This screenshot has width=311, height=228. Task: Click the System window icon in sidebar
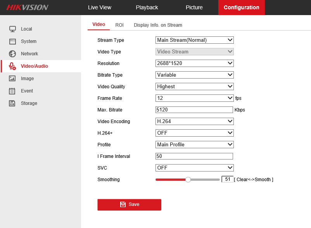(x=12, y=41)
